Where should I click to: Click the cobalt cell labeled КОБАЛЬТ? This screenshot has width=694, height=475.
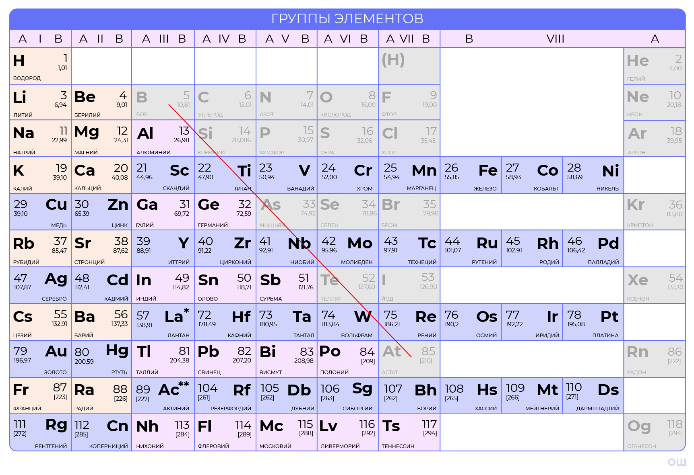pos(532,175)
